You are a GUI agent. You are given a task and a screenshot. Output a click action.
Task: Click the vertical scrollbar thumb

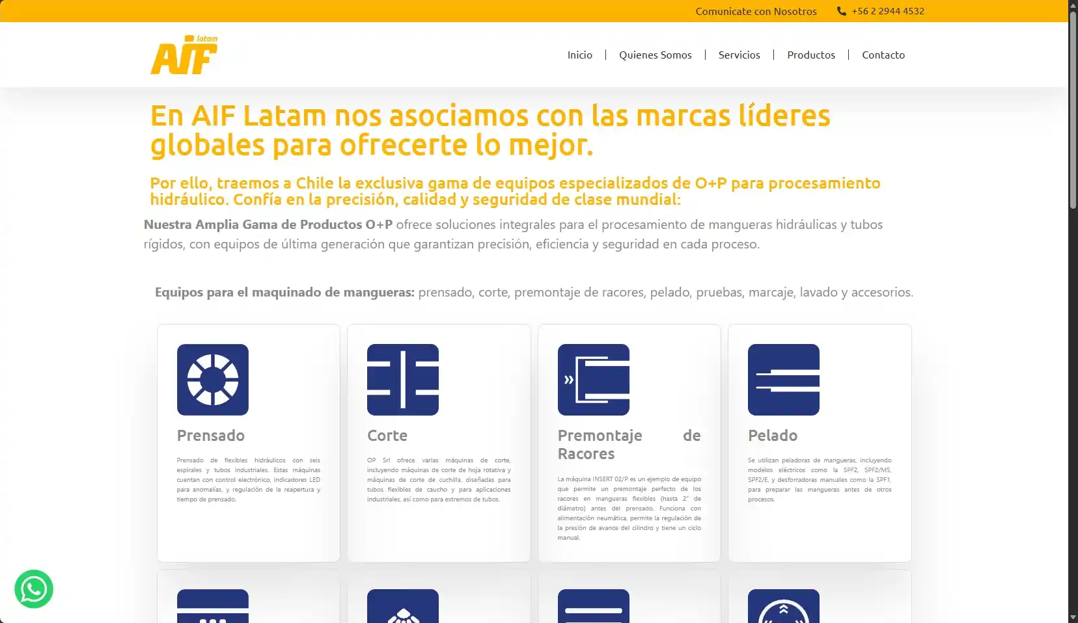pos(1073,110)
